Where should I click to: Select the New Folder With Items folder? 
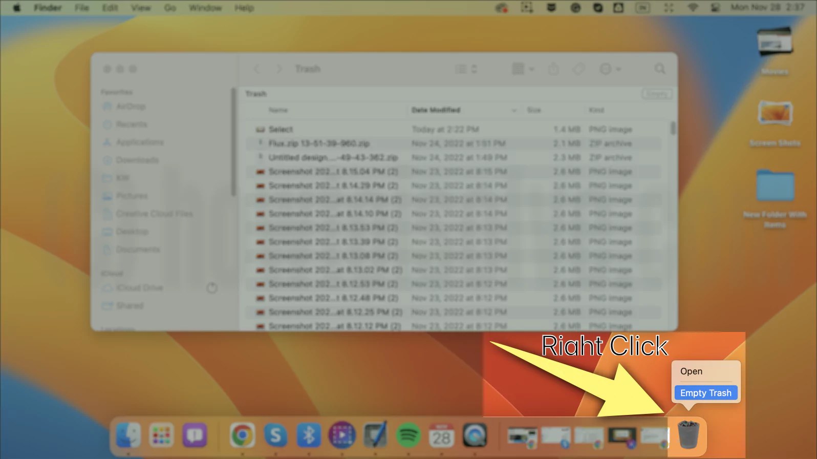[x=775, y=199]
